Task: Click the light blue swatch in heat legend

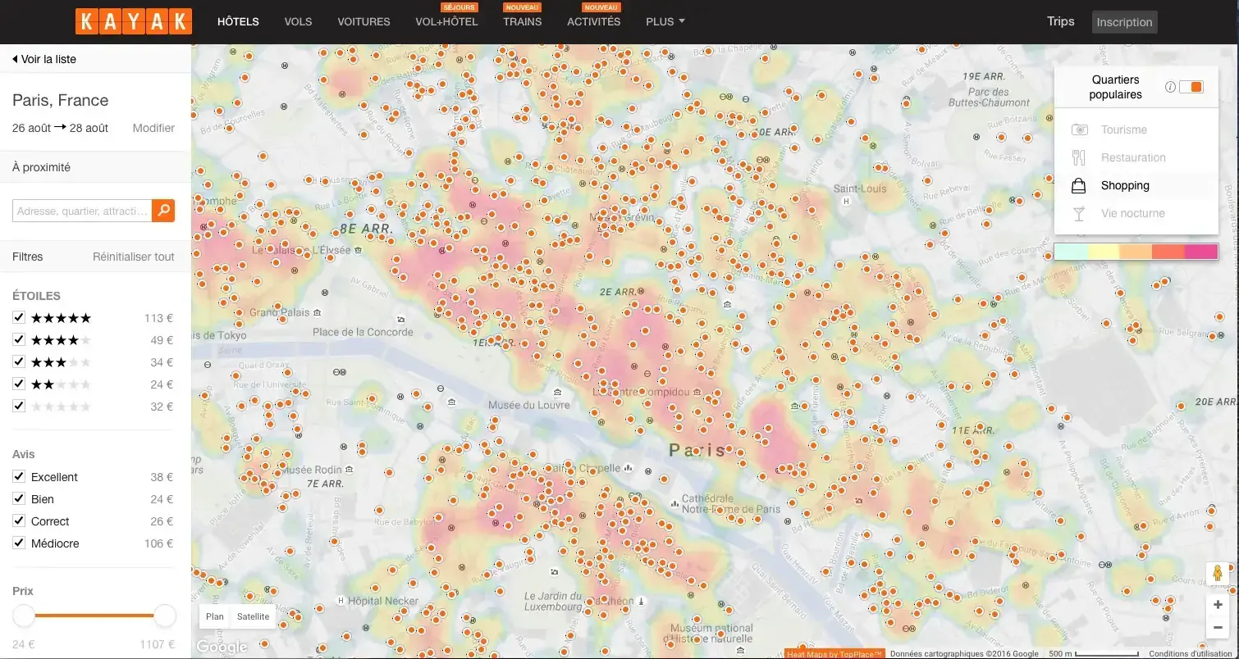Action: pyautogui.click(x=1070, y=252)
